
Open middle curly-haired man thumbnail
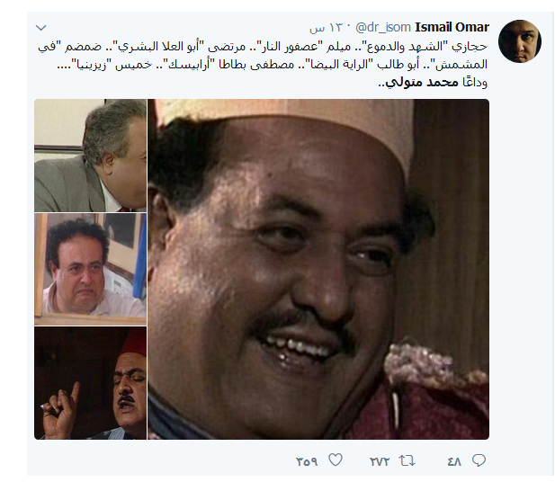[90, 269]
